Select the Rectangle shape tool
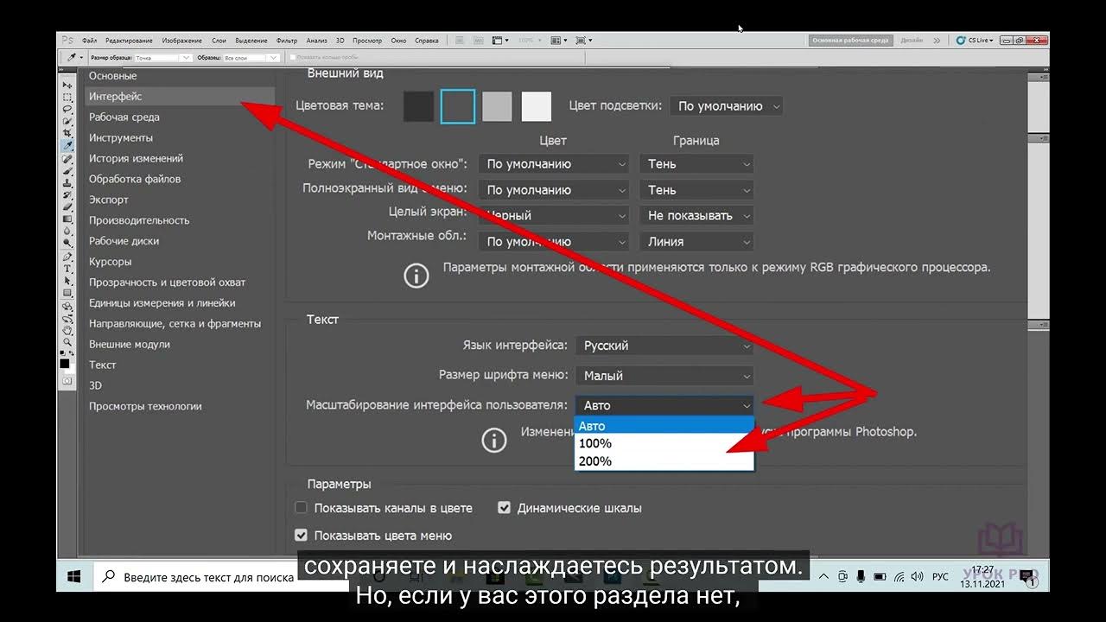The height and width of the screenshot is (622, 1106). tap(67, 293)
